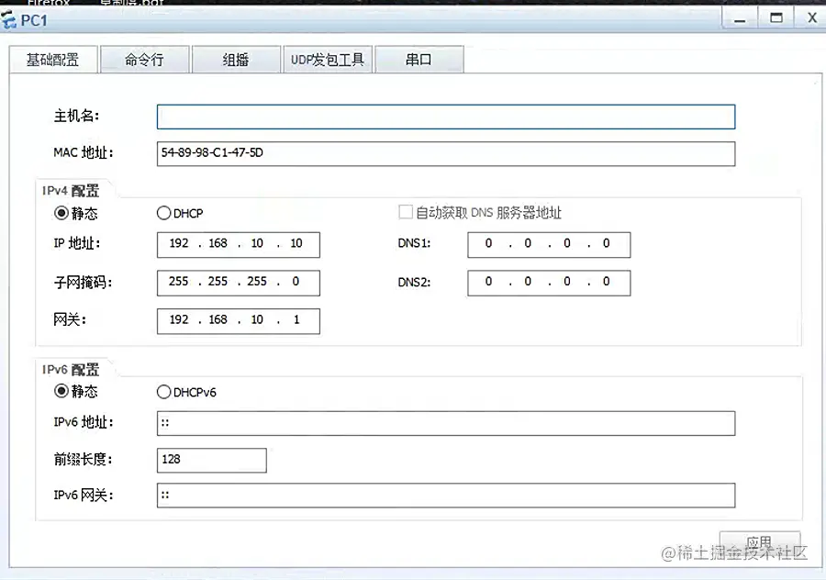Select the IPv4 静态 radio button
This screenshot has height=580, width=826.
click(x=61, y=213)
